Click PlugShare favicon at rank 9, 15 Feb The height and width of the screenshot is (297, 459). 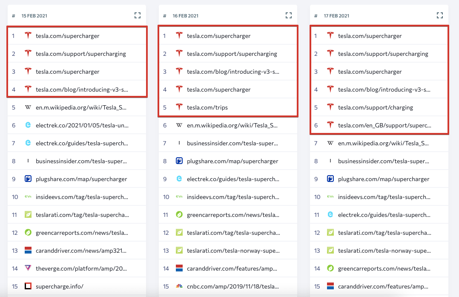point(28,179)
